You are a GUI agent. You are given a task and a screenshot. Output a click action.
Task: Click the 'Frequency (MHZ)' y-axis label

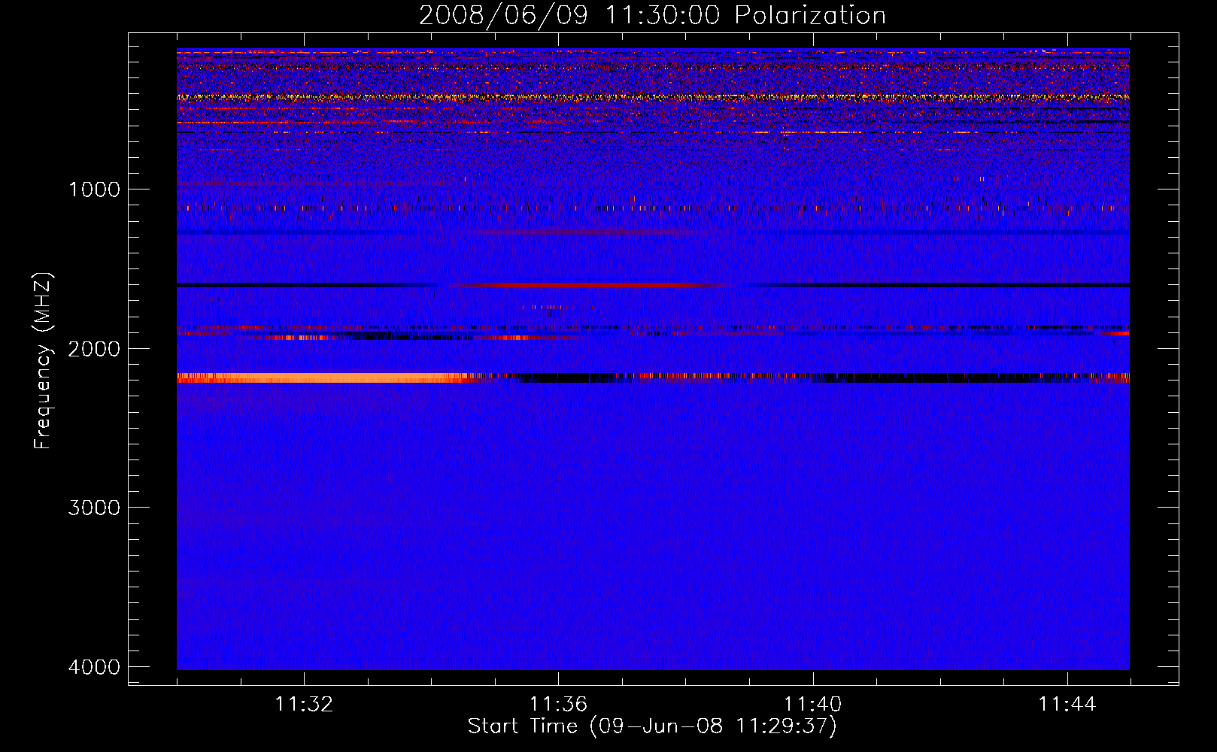pos(43,360)
